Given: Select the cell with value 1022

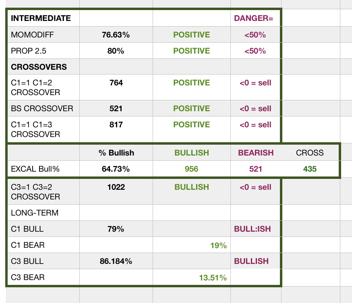Looking at the screenshot, I should (x=116, y=187).
